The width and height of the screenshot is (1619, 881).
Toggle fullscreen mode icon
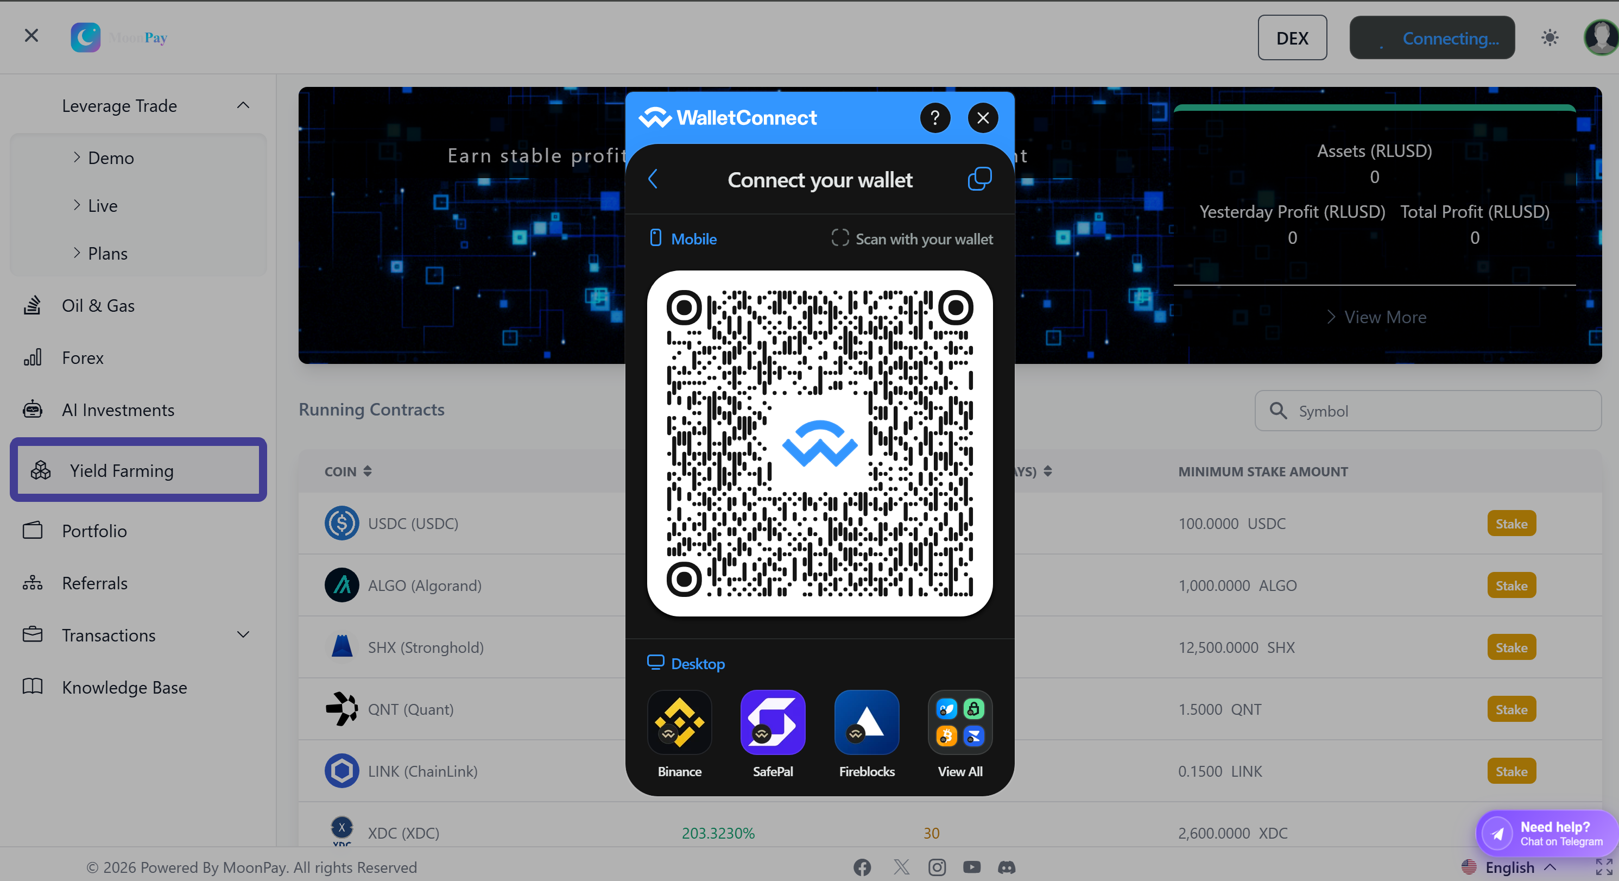(1603, 867)
